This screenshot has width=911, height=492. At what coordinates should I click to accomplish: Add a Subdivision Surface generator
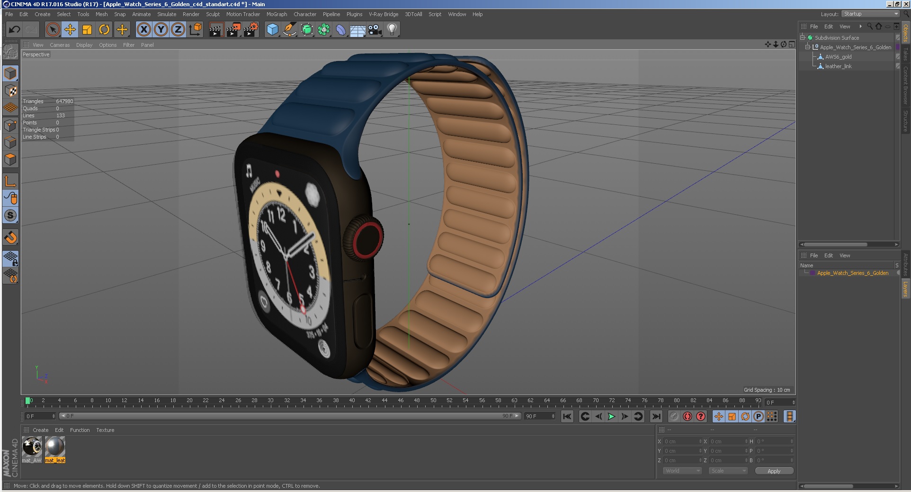click(307, 30)
